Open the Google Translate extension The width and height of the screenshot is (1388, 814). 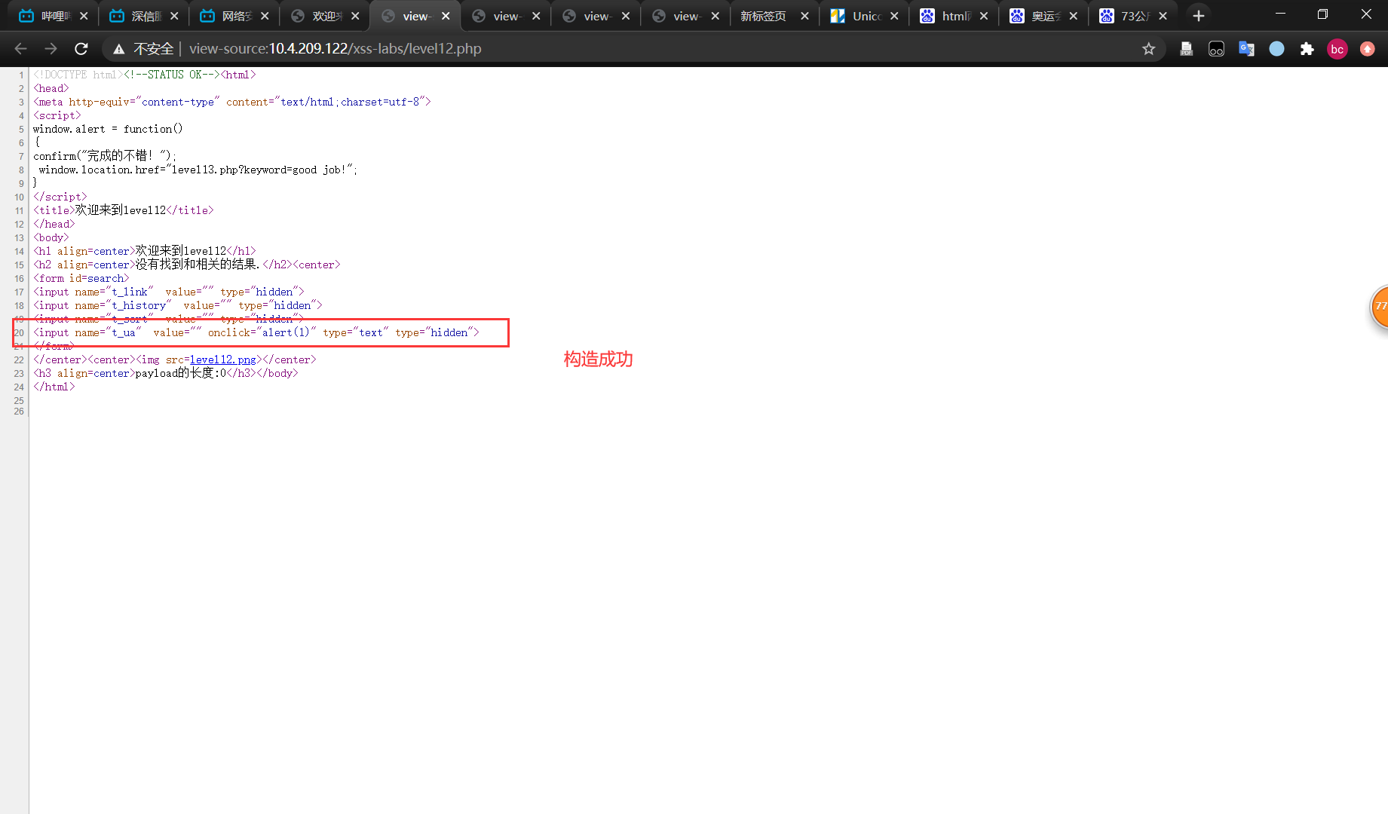point(1246,49)
